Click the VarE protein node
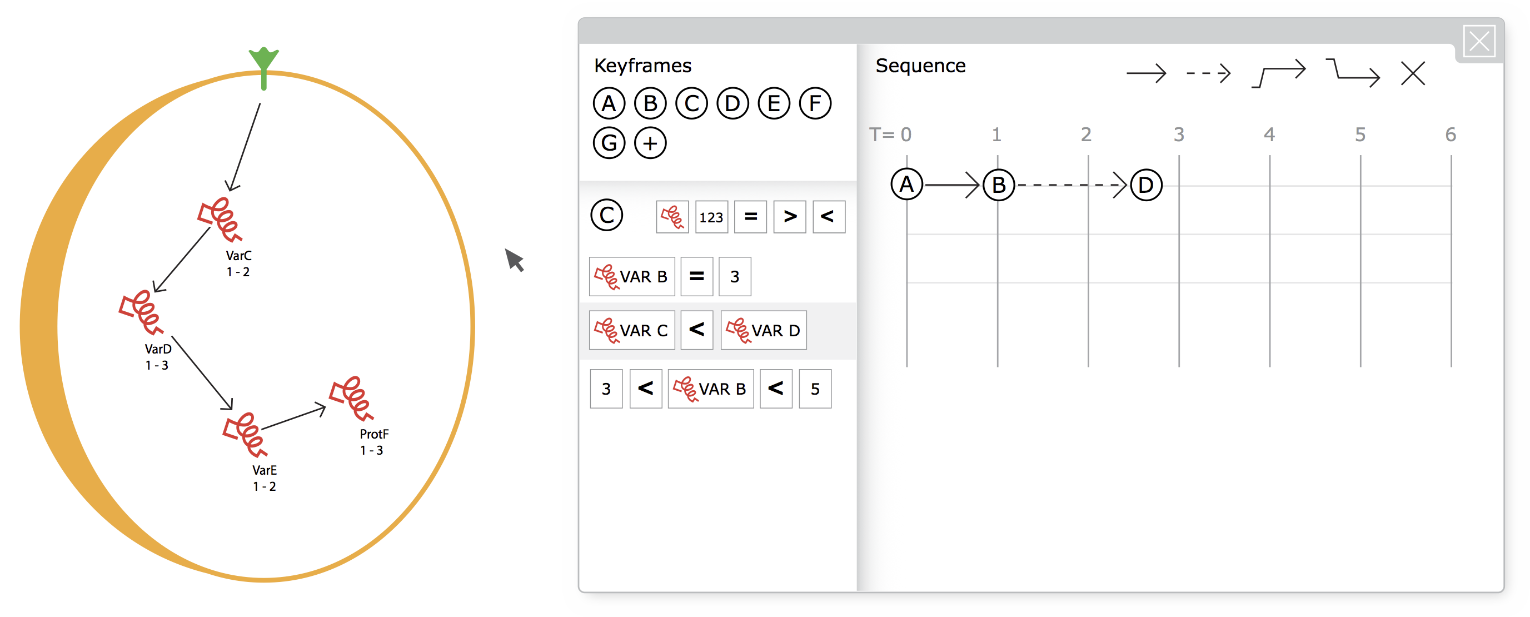 (245, 435)
